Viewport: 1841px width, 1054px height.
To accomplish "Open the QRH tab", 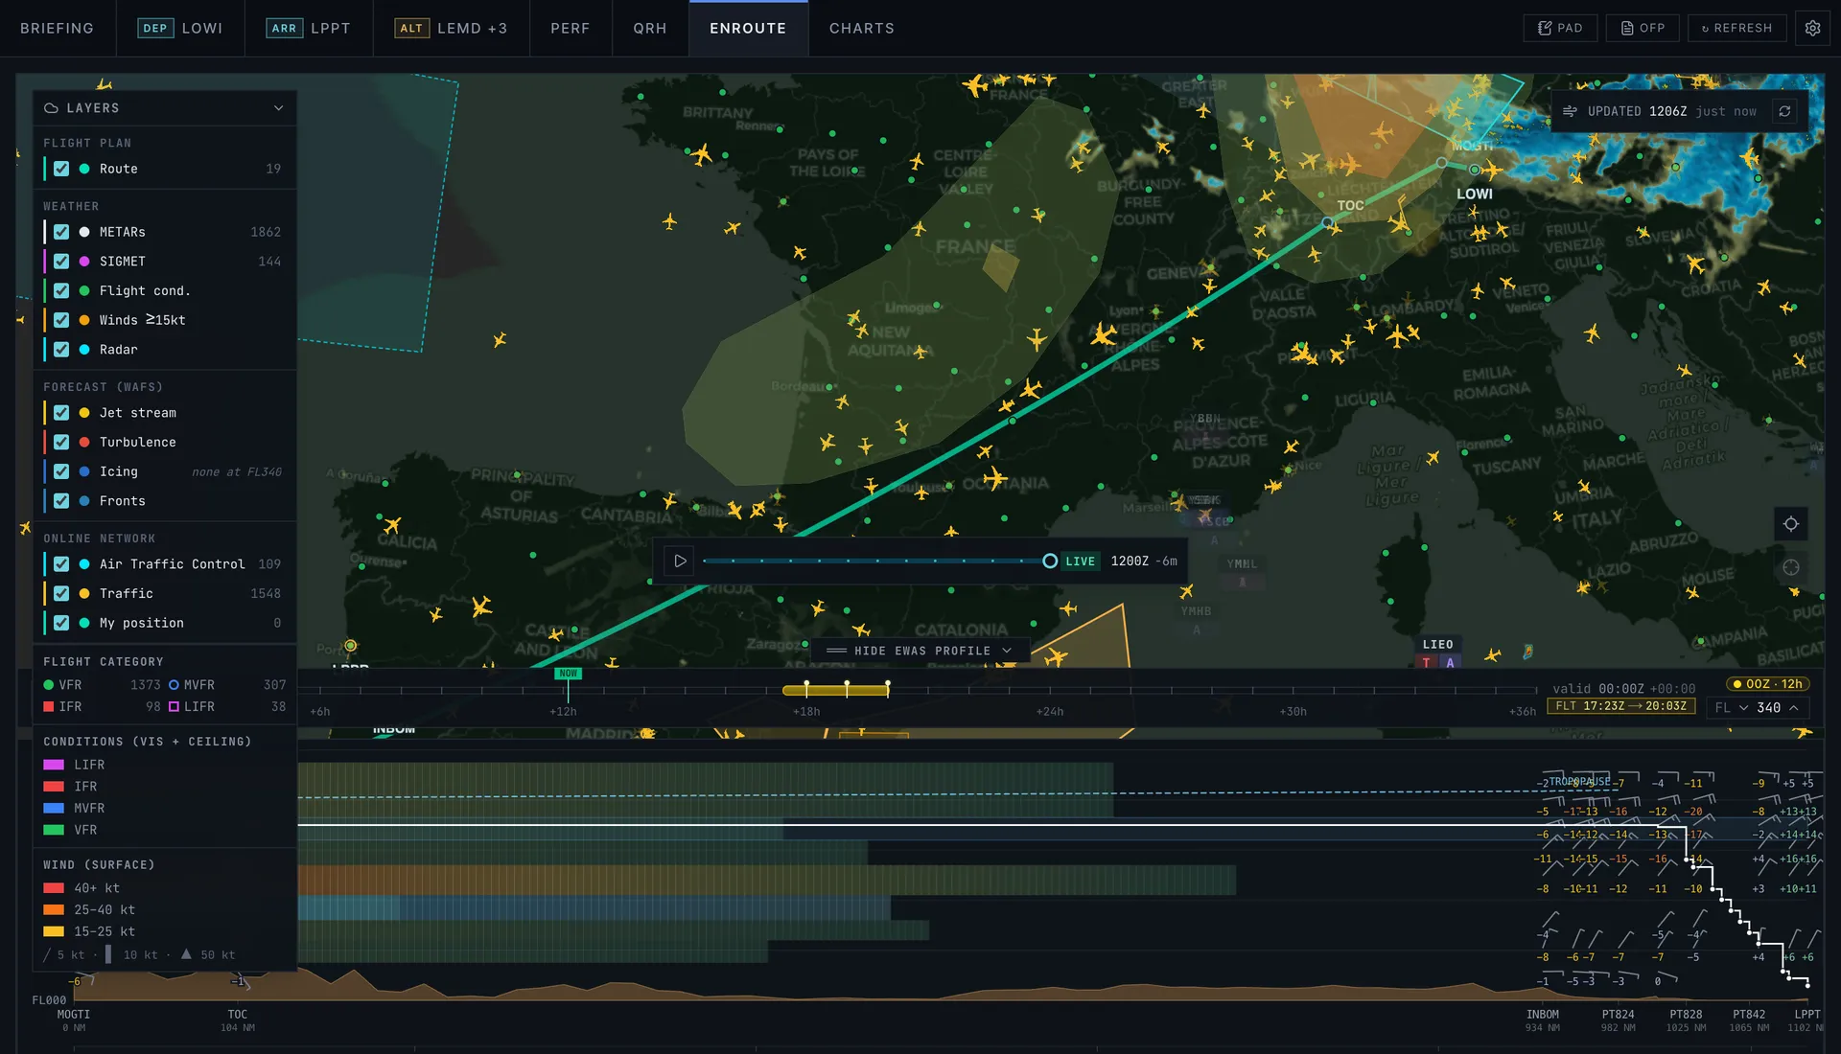I will 650,28.
